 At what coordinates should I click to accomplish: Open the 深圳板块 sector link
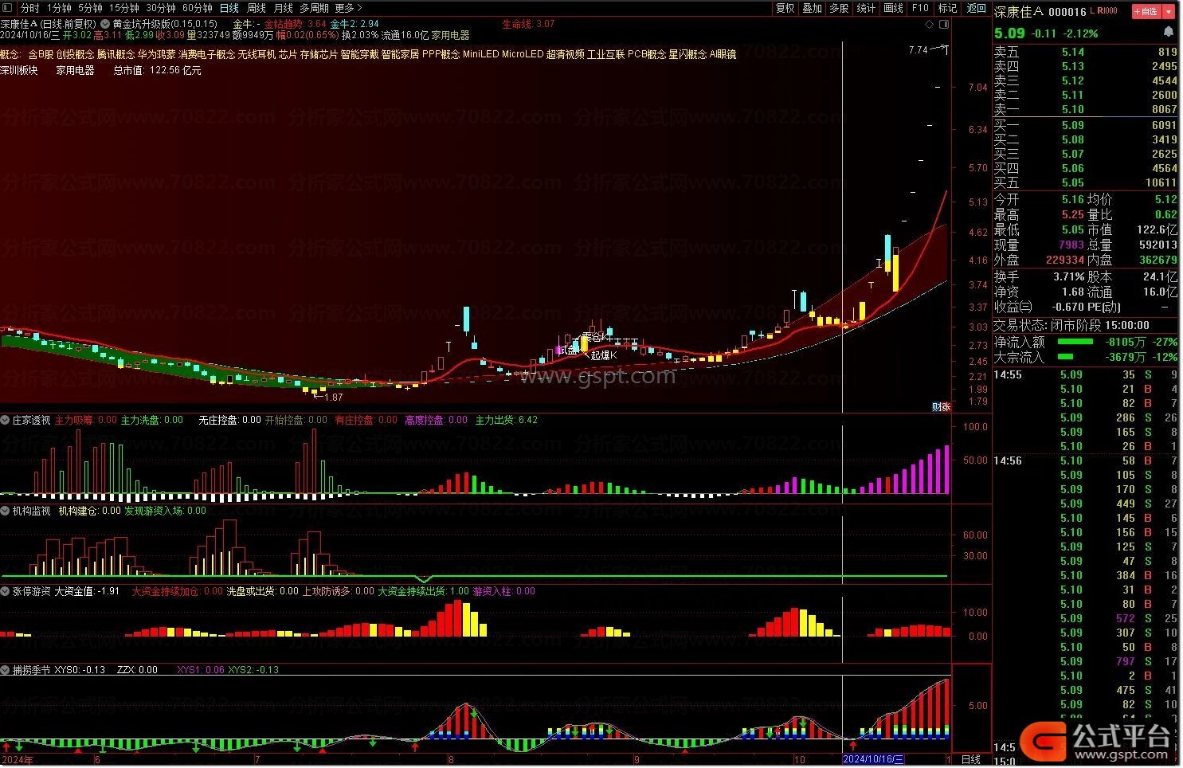(19, 70)
